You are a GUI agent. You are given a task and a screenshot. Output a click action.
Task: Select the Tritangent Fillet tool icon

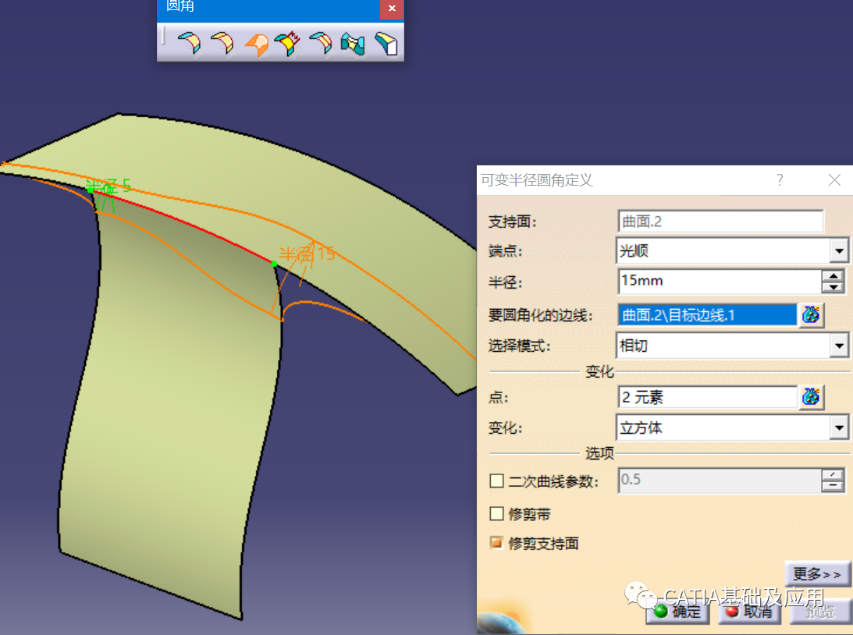pos(386,44)
